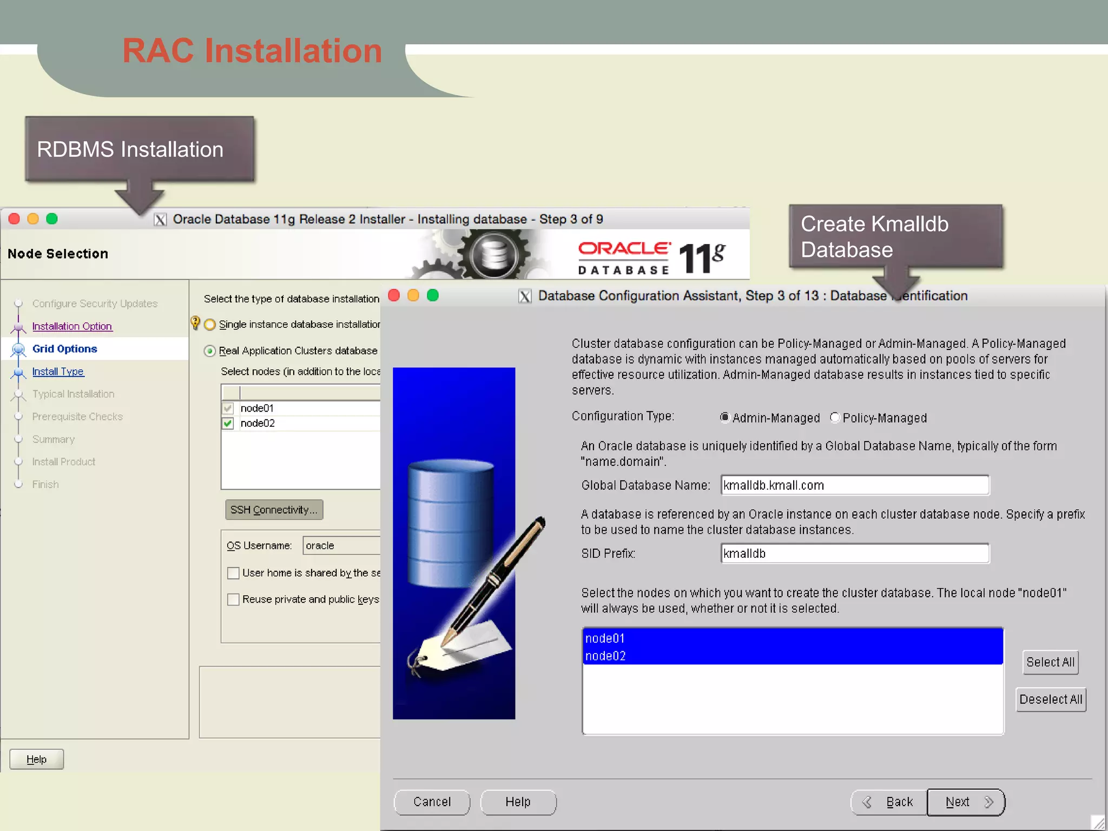Go Back in Database Configuration Assistant
The image size is (1108, 831).
[889, 802]
